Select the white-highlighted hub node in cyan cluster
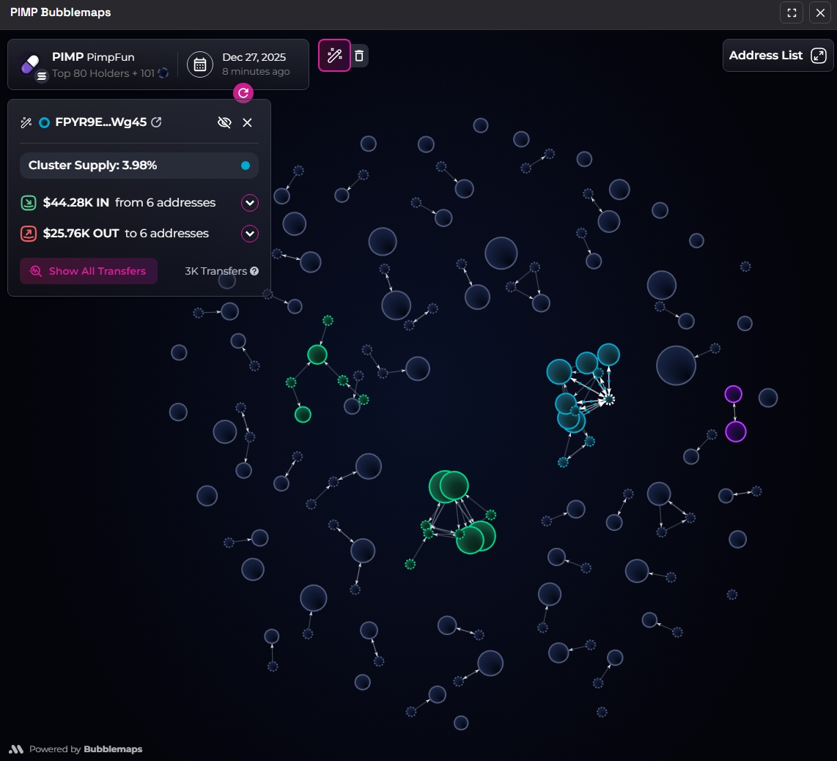837x761 pixels. pyautogui.click(x=608, y=399)
